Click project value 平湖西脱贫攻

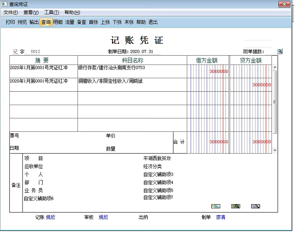[x=157, y=158]
